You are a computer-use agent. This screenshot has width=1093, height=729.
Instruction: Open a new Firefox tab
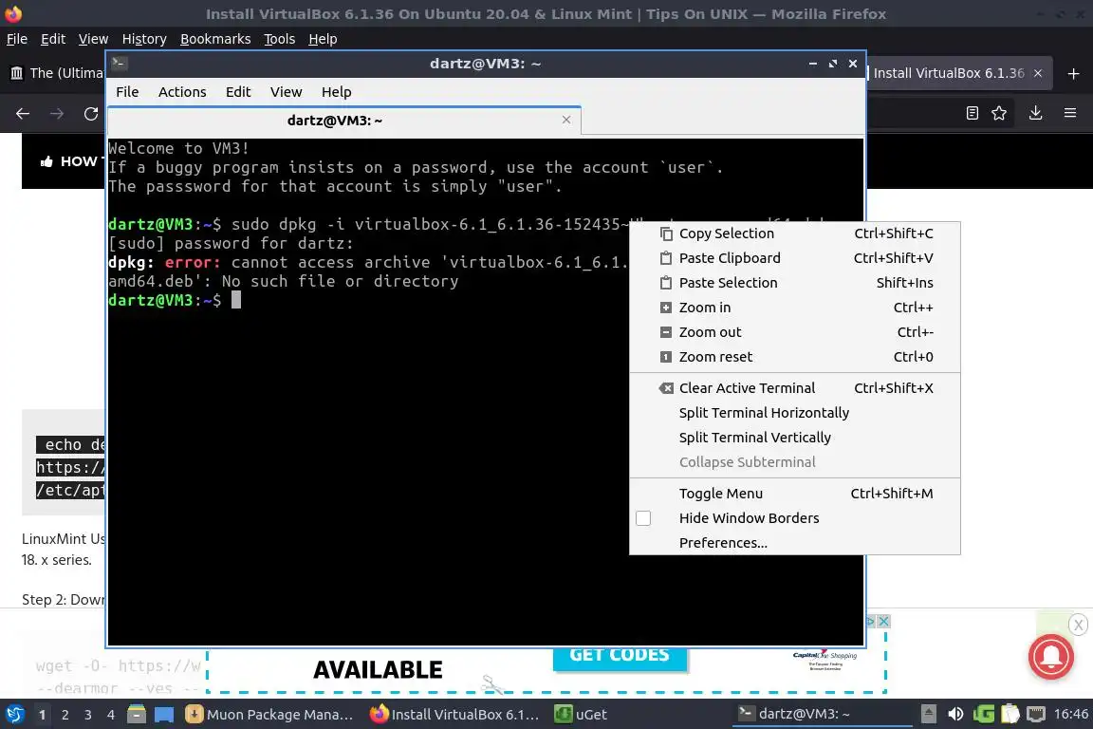(x=1073, y=73)
